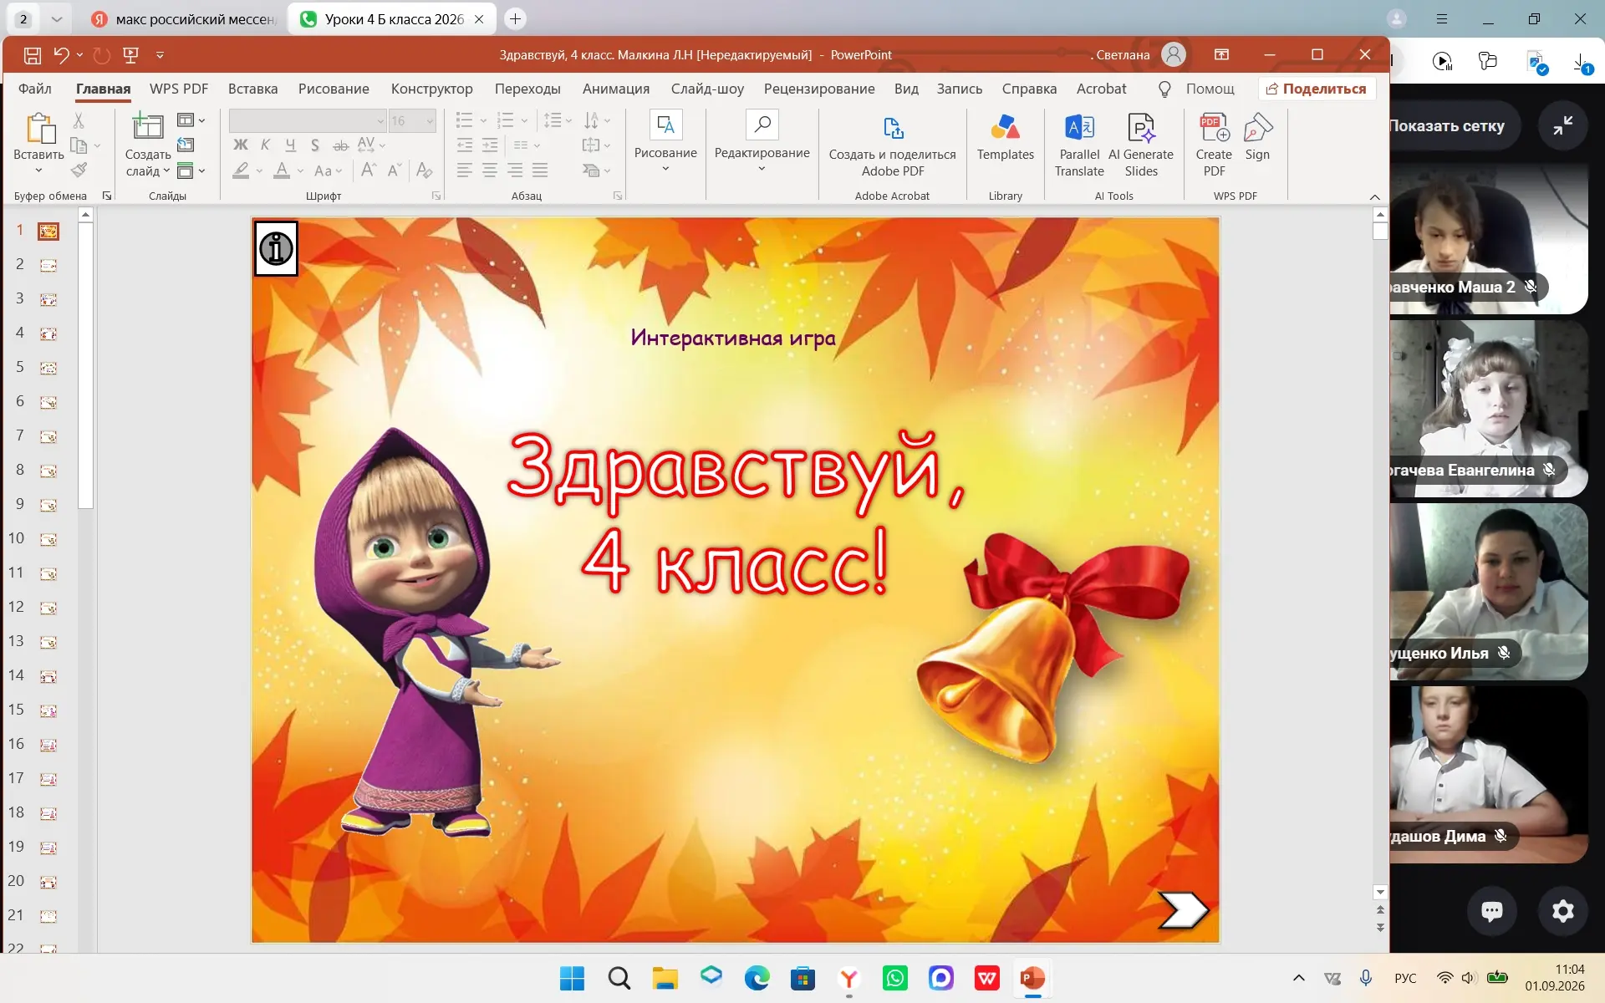
Task: Open the font size dropdown
Action: point(431,121)
